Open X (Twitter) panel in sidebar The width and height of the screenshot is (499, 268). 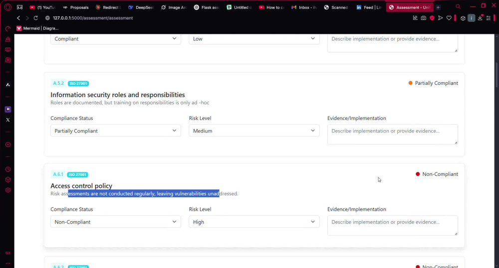[x=8, y=120]
